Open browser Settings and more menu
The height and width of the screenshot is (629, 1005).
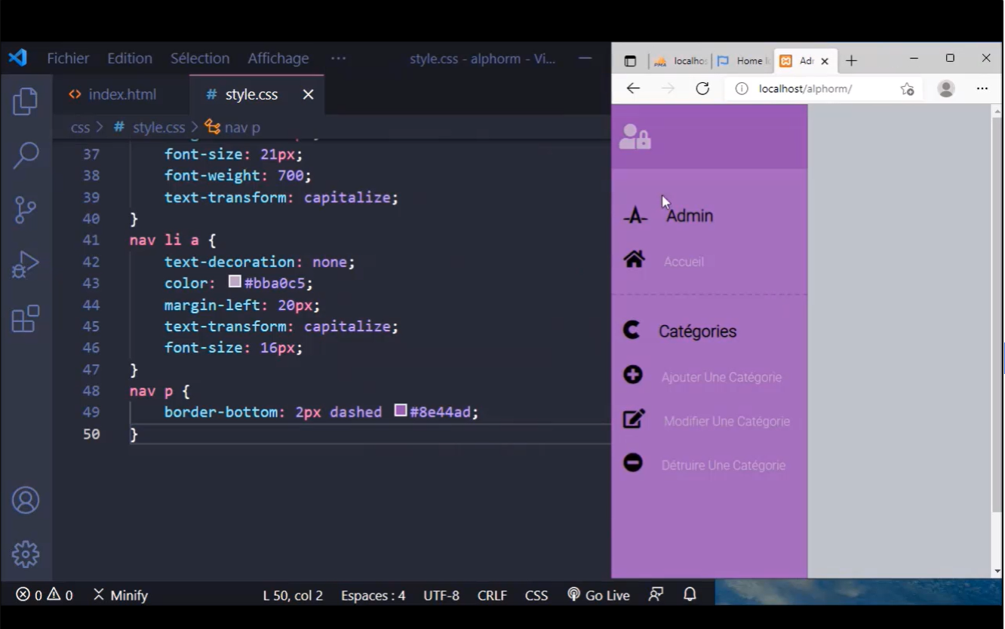click(x=982, y=88)
